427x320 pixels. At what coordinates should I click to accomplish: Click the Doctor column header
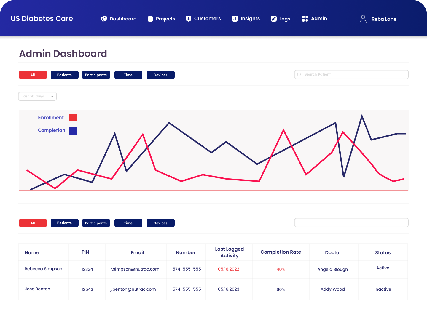click(333, 252)
